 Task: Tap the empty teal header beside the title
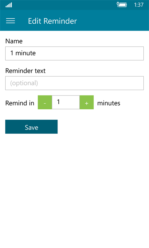(113, 20)
